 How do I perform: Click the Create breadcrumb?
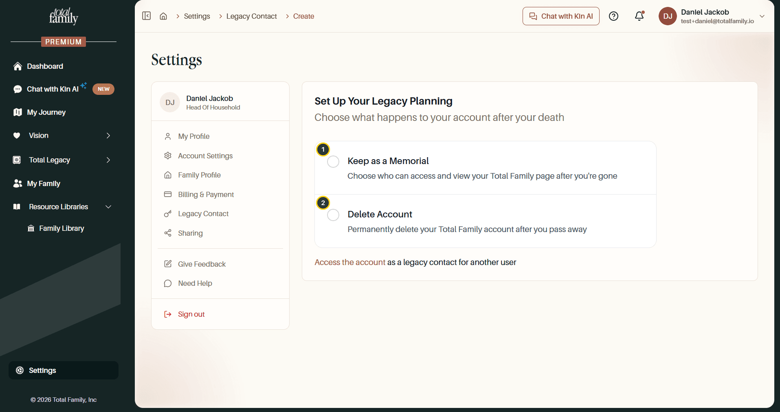[x=304, y=16]
